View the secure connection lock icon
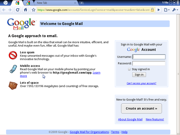The width and height of the screenshot is (180, 135). pos(152,10)
